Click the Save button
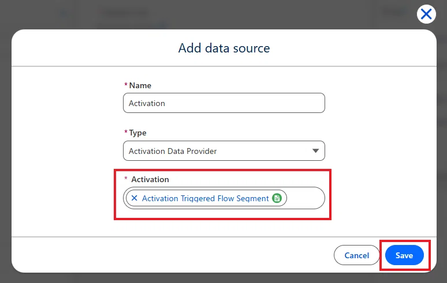The width and height of the screenshot is (447, 283). click(x=404, y=255)
